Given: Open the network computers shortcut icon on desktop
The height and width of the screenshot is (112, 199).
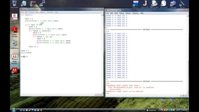Looking at the screenshot, I should [42, 3].
